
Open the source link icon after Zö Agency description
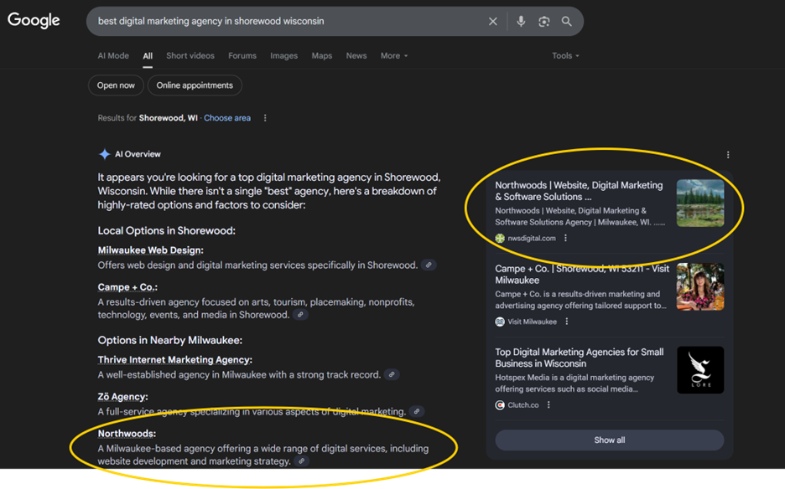click(417, 412)
